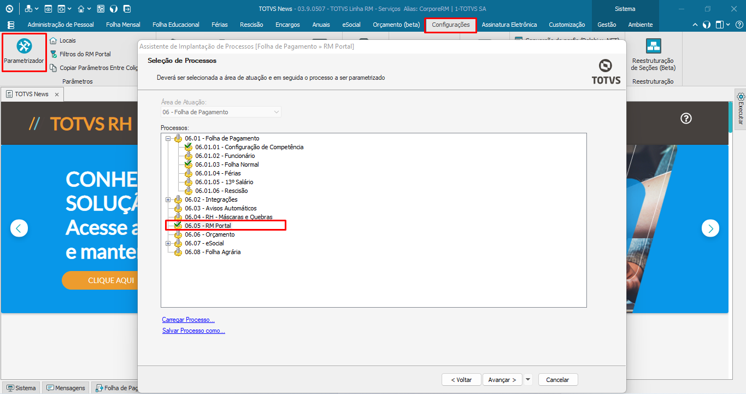This screenshot has height=394, width=746.
Task: Go to the next banner slide
Action: point(710,228)
